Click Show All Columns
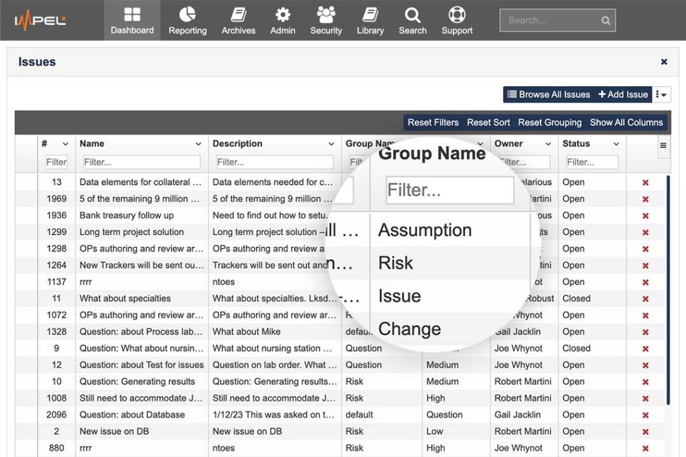This screenshot has width=686, height=457. coord(626,122)
